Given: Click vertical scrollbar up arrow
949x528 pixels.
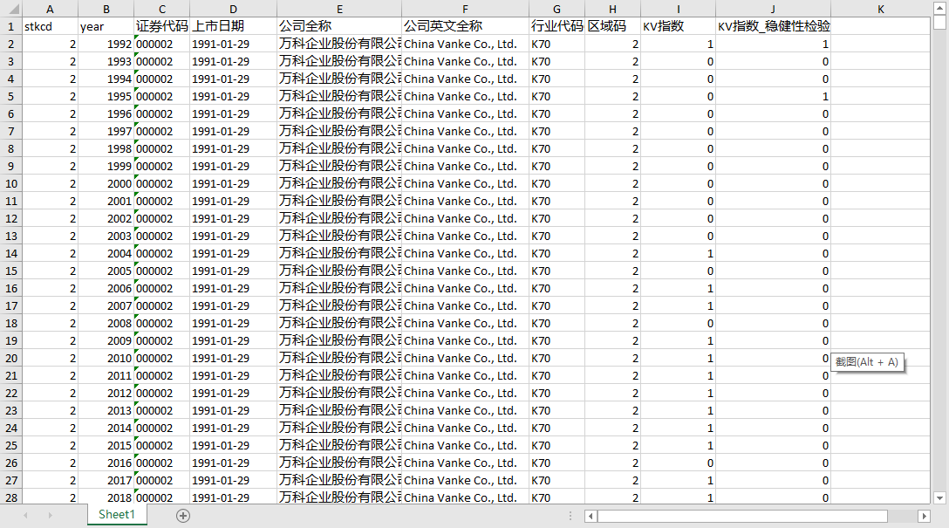Looking at the screenshot, I should 939,7.
